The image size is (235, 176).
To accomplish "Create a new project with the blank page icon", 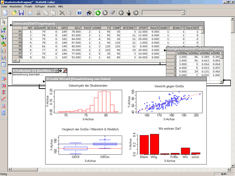I will coord(5,13).
